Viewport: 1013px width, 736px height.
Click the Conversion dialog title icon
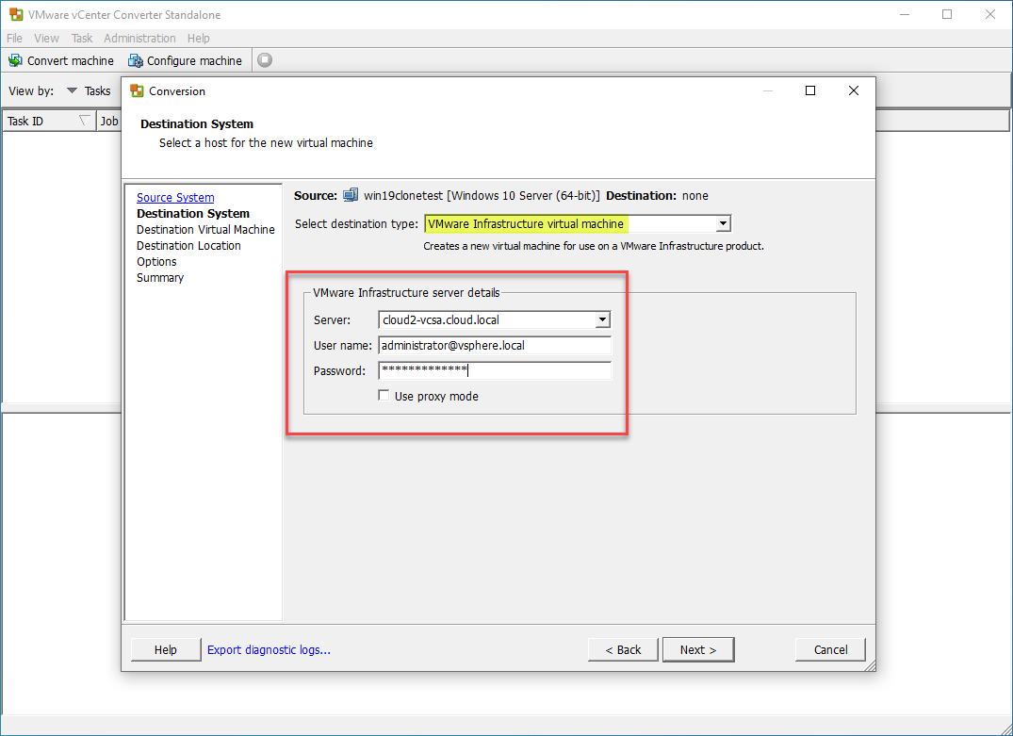[137, 91]
